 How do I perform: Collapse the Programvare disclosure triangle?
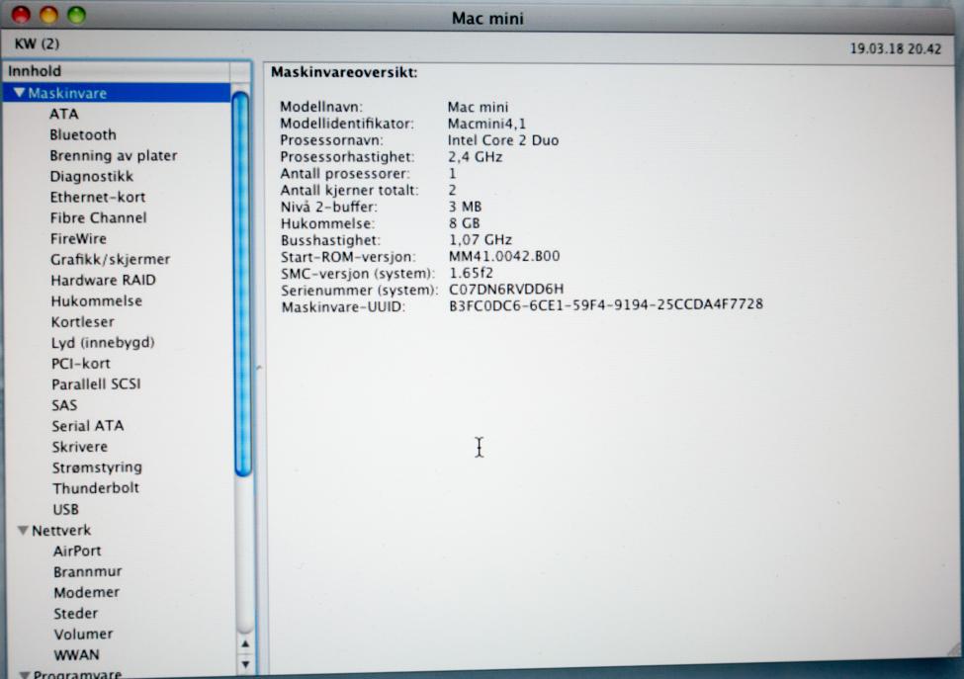[24, 675]
